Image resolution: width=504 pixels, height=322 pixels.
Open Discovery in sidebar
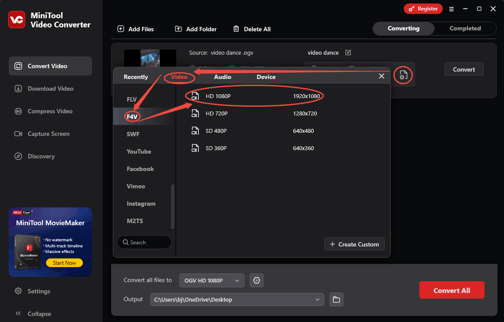click(x=50, y=156)
